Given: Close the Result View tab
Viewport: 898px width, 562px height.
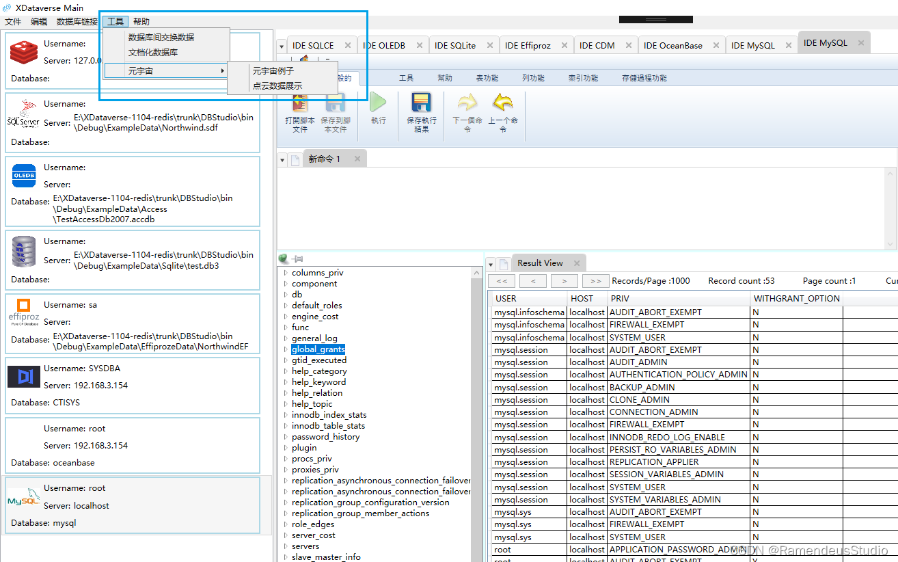Looking at the screenshot, I should coord(577,263).
